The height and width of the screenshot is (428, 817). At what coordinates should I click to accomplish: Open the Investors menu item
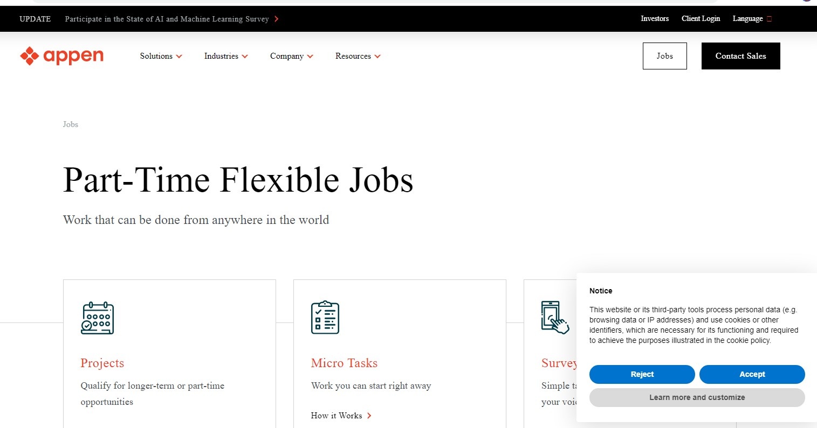click(x=655, y=18)
